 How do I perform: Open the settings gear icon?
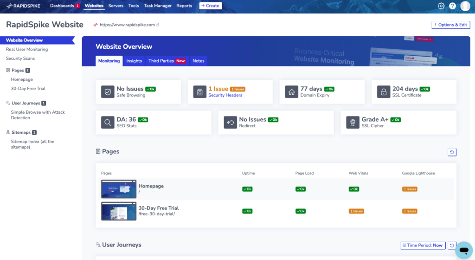point(441,6)
